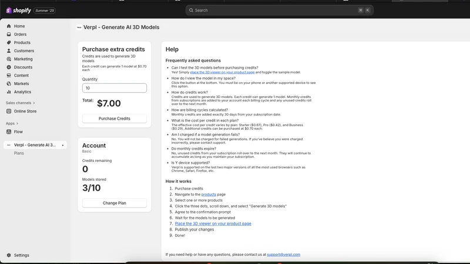Click the '3/10' models stored value
Screen dimensions: 470x264
tap(92, 188)
